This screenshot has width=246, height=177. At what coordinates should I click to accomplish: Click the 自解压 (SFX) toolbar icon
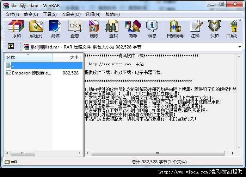coord(232,28)
